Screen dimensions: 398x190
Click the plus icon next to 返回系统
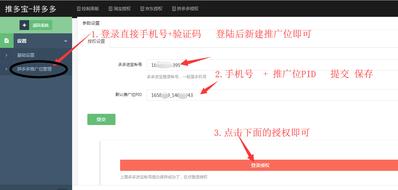(x=24, y=25)
